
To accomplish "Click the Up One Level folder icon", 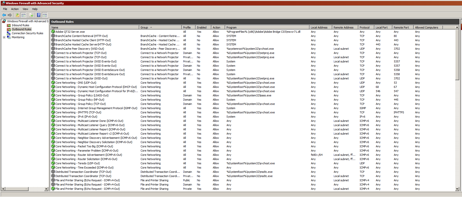I will point(18,15).
